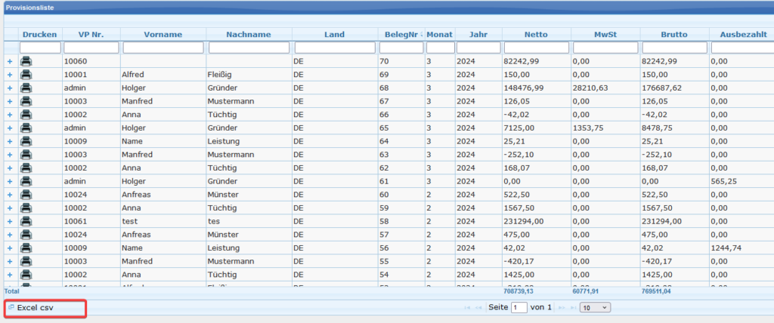Click printer icon in BelegNr 64 row

coord(26,141)
